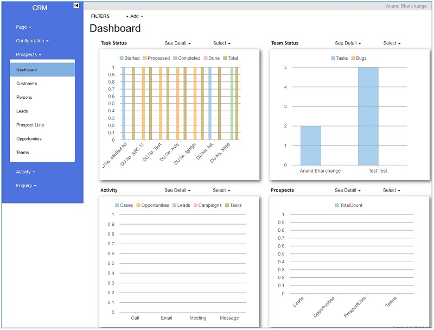The height and width of the screenshot is (330, 434).
Task: Open Leads in the Prospects submenu
Action: 22,111
